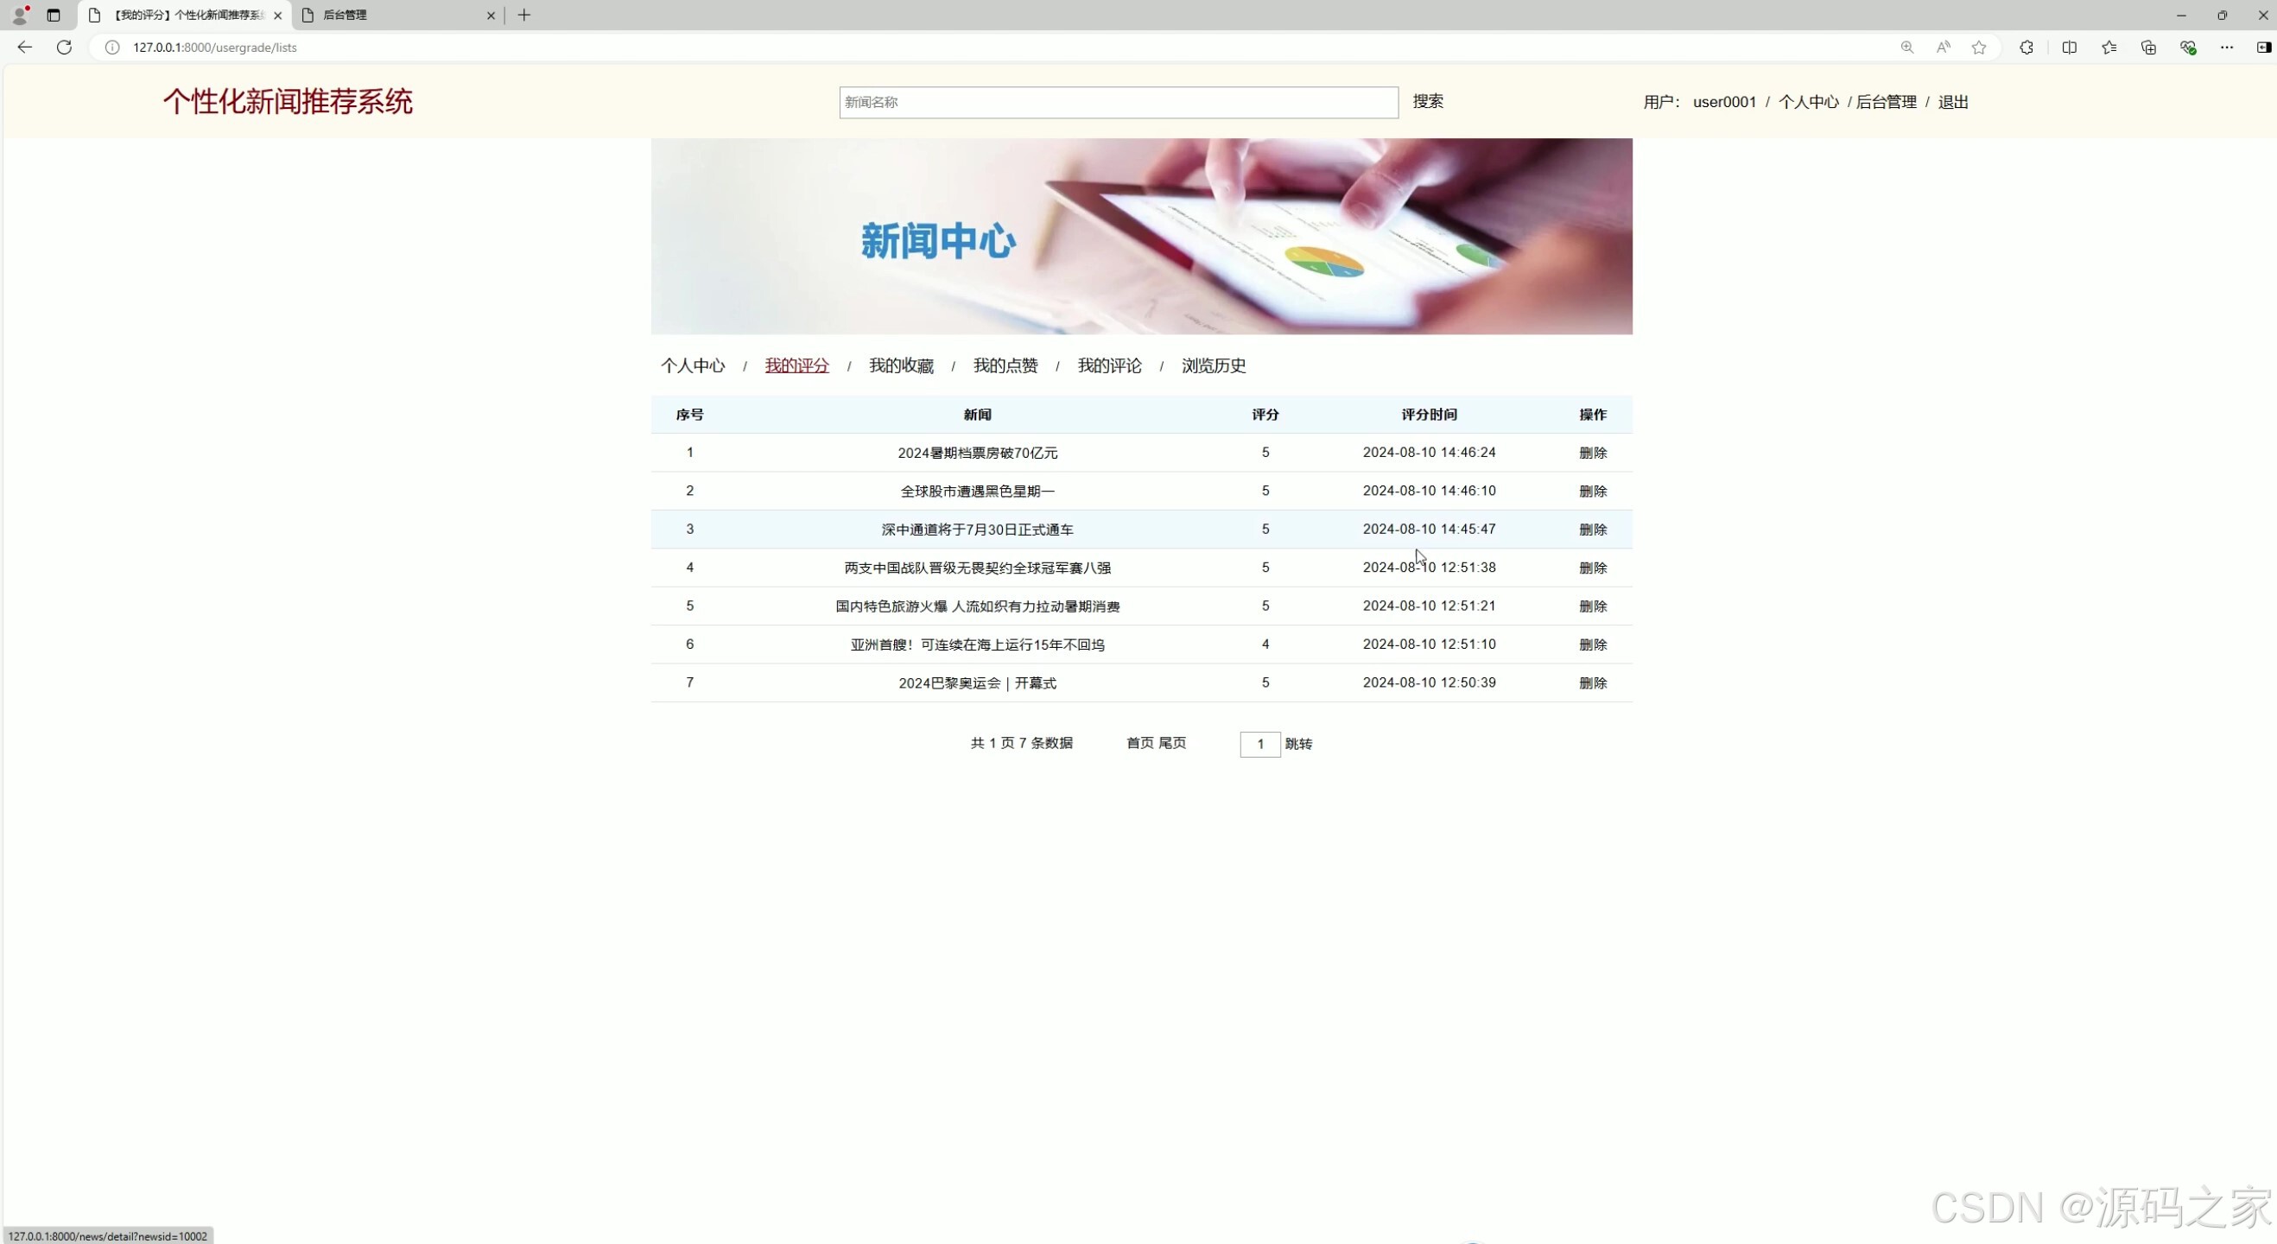Open the Tab actions menu

[53, 15]
